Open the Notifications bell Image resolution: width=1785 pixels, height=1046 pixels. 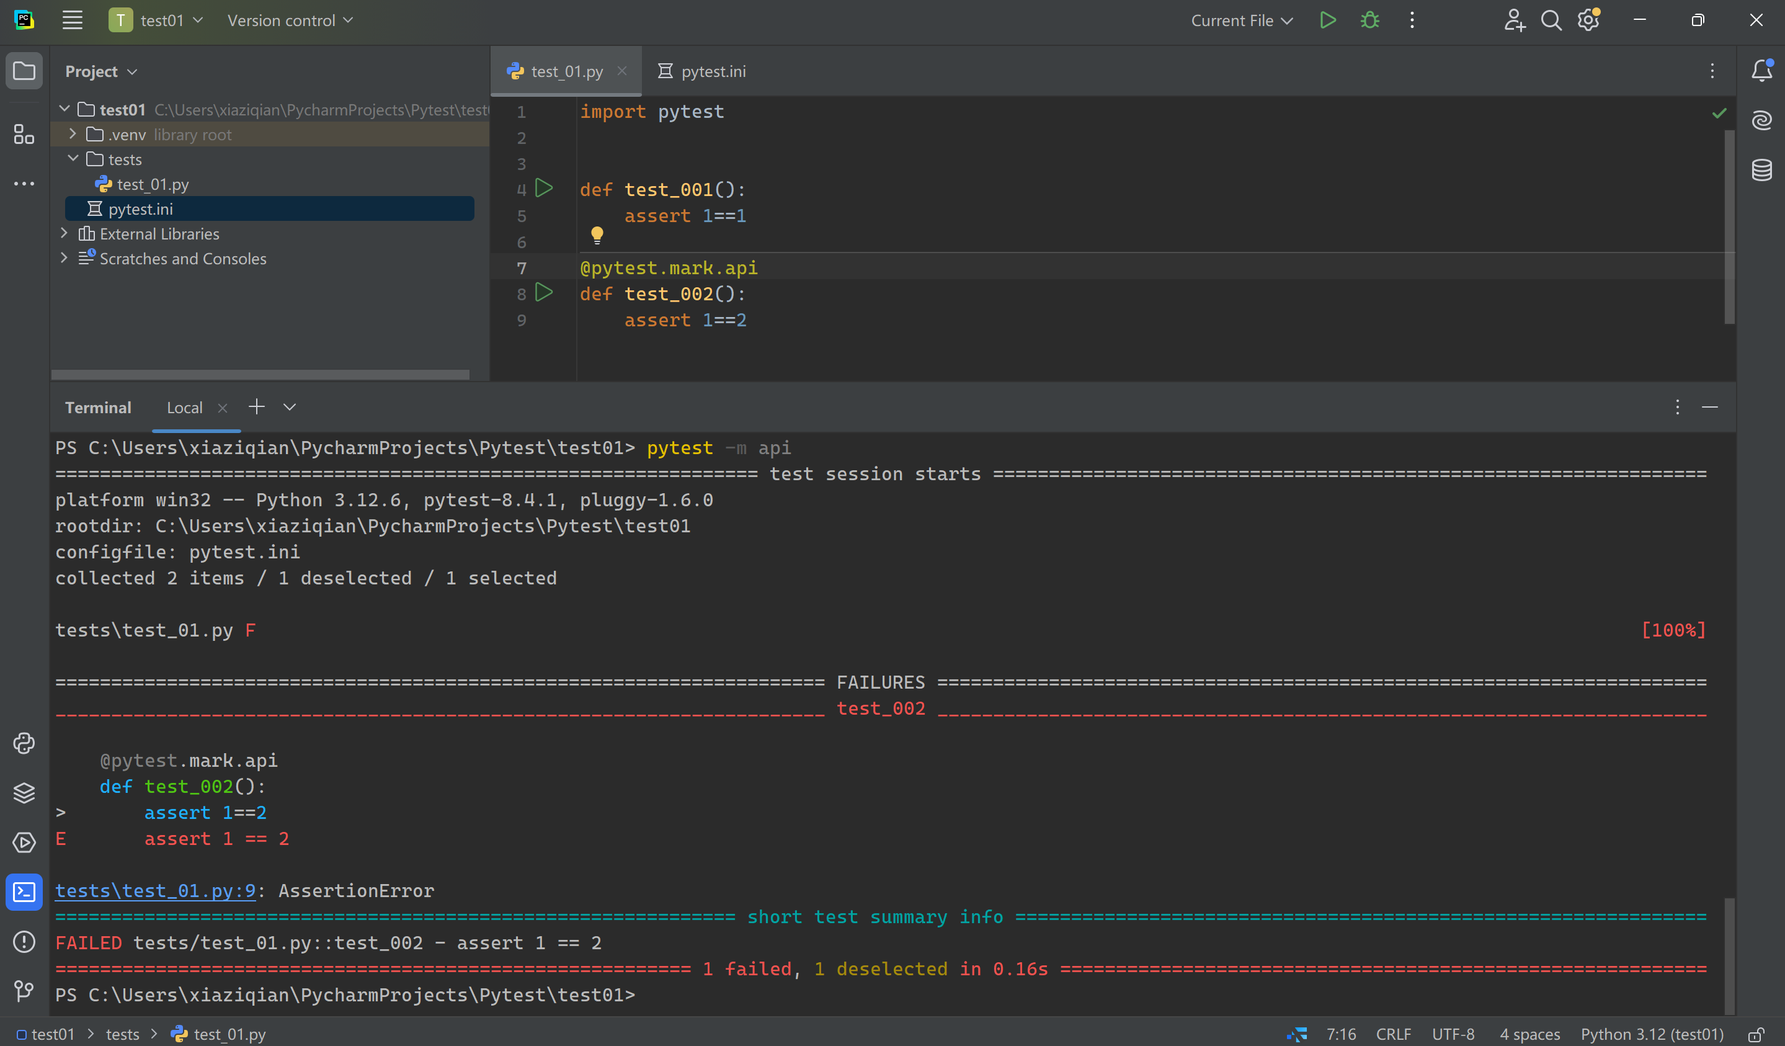pyautogui.click(x=1762, y=71)
